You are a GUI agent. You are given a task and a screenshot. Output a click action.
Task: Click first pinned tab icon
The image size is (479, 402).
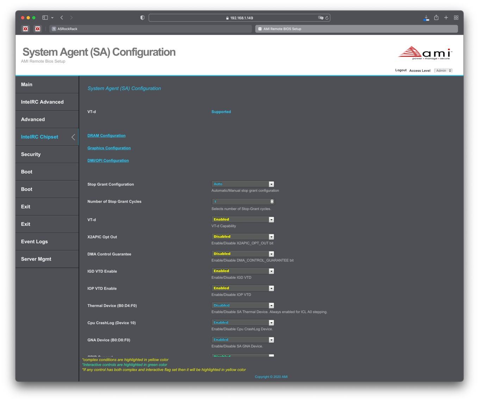[x=25, y=29]
